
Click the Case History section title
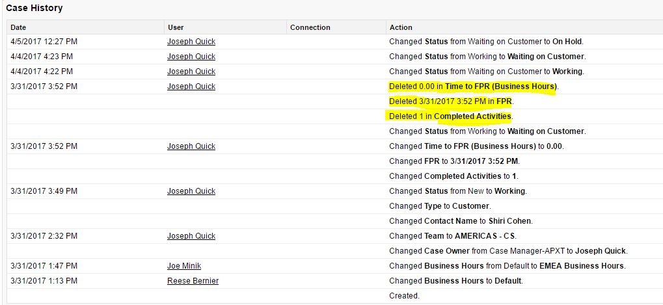pyautogui.click(x=34, y=8)
